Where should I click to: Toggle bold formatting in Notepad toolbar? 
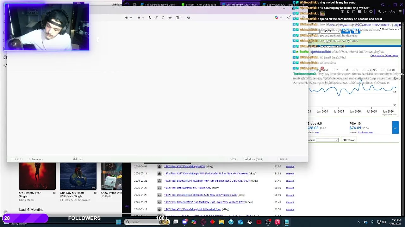[x=150, y=18]
